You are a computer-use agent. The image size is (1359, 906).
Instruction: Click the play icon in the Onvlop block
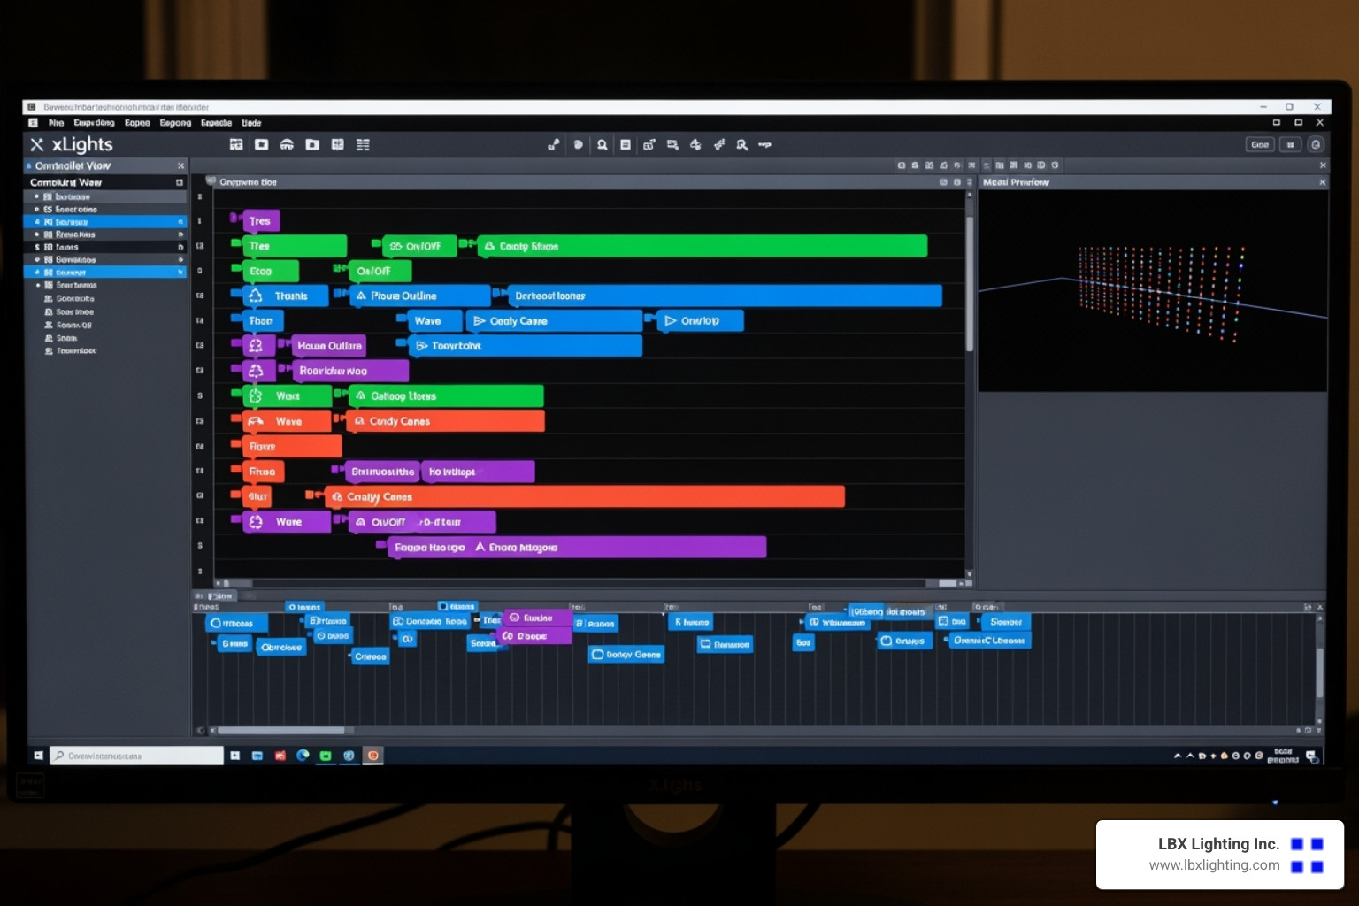pos(671,320)
